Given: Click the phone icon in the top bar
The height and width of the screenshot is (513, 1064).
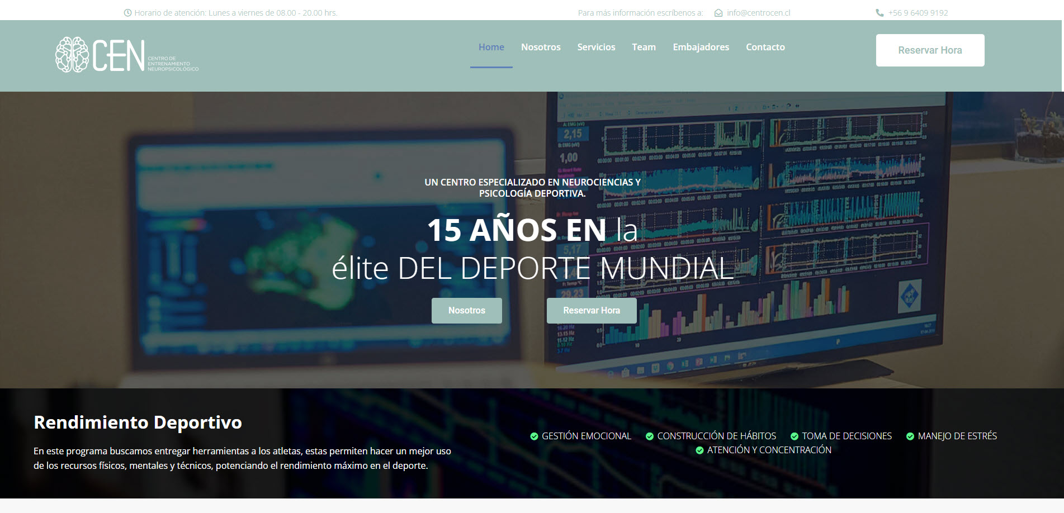Looking at the screenshot, I should [x=879, y=13].
